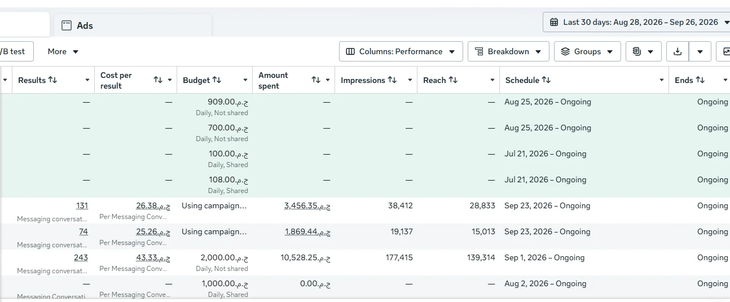
Task: Sort by Impressions column
Action: tap(392, 80)
